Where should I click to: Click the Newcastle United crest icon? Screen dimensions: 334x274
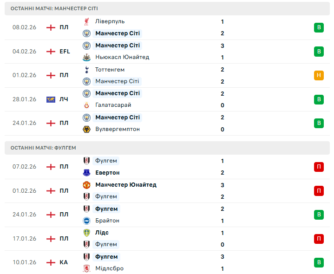(86, 58)
